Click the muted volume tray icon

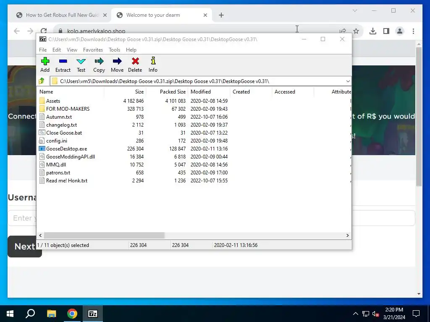pyautogui.click(x=376, y=314)
